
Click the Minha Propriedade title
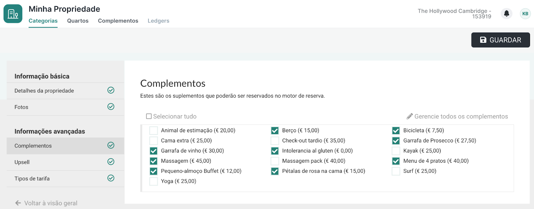[x=64, y=9]
